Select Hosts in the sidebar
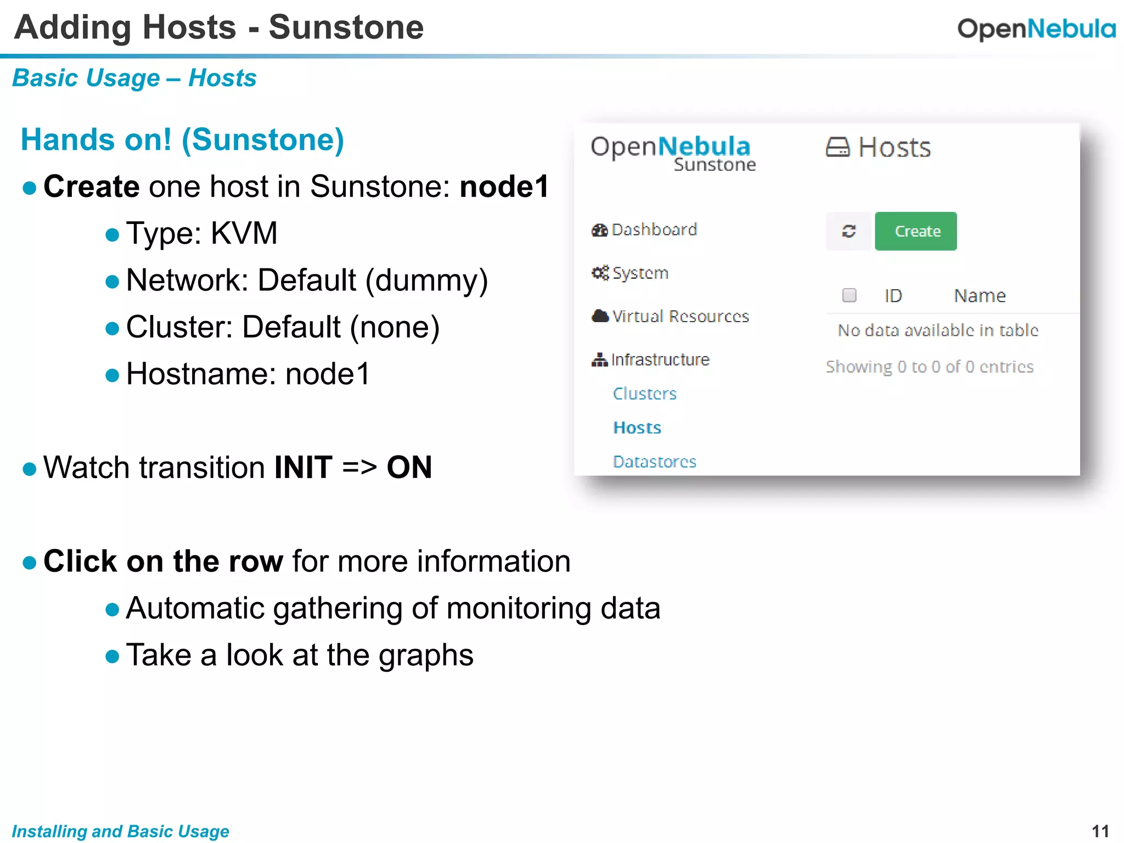The width and height of the screenshot is (1124, 843). 637,428
